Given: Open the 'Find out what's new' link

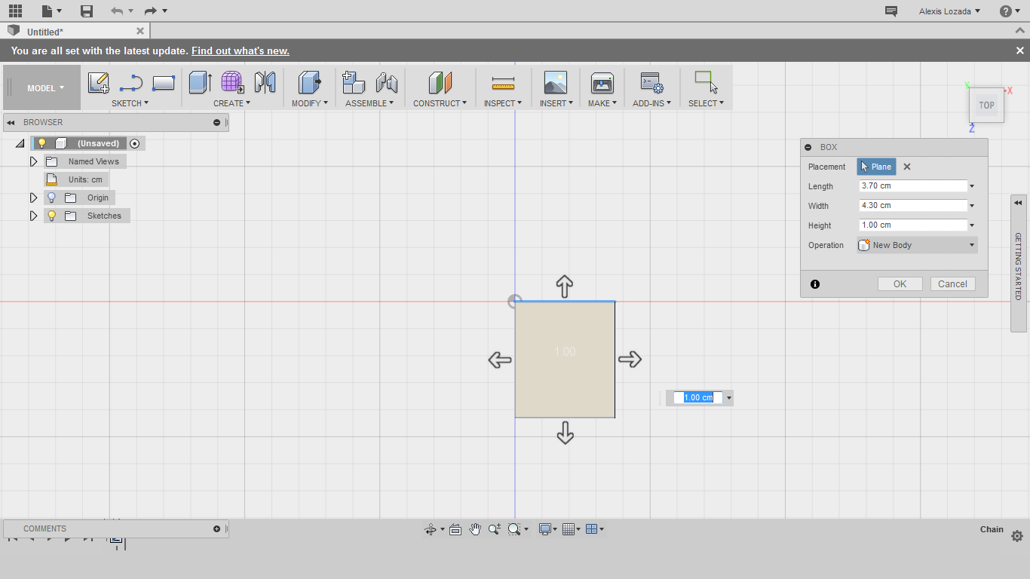Looking at the screenshot, I should 240,51.
